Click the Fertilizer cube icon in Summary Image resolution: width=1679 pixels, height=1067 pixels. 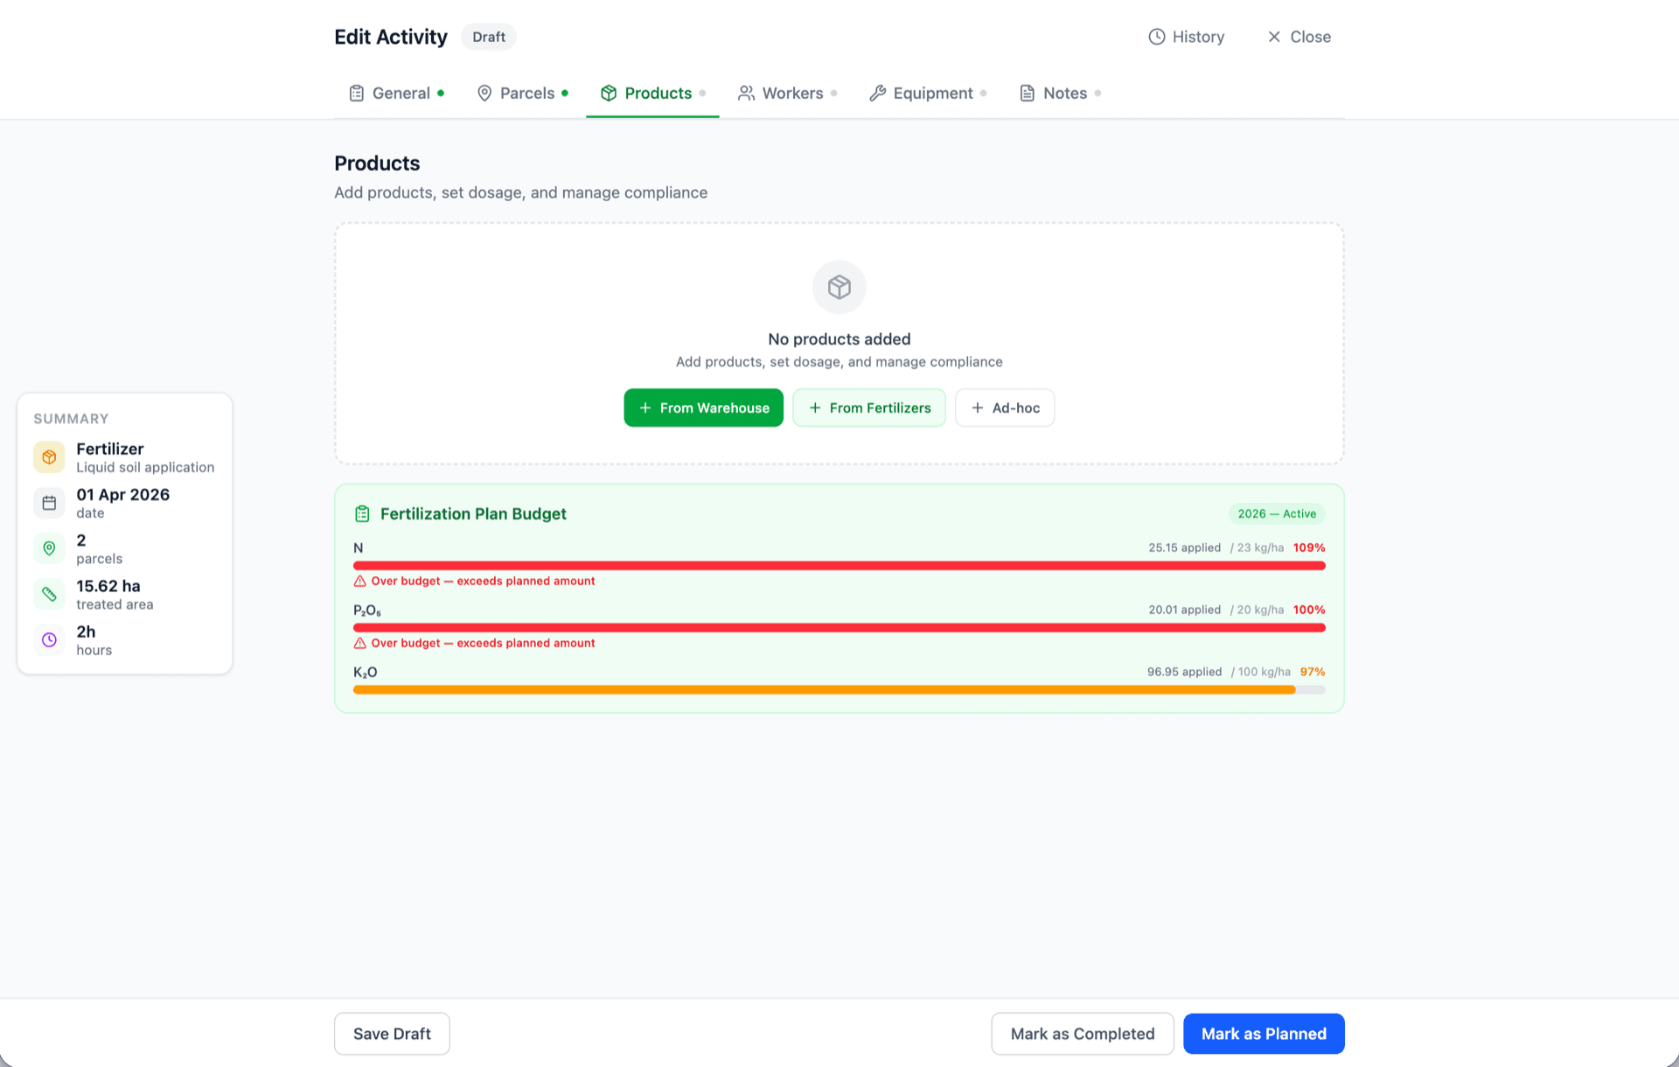(49, 457)
